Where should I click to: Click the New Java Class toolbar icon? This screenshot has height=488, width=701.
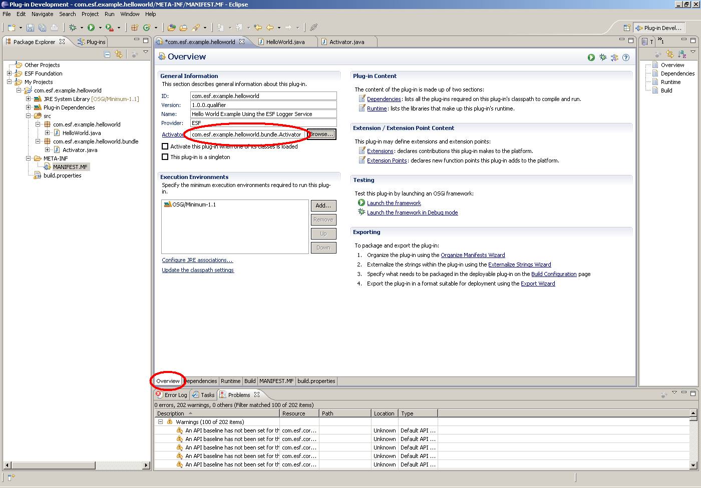point(147,27)
